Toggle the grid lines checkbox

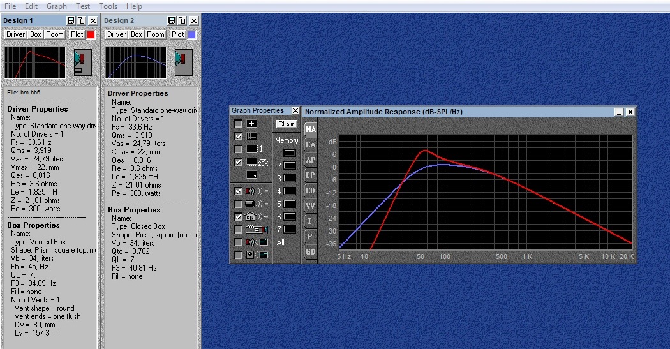pos(238,137)
